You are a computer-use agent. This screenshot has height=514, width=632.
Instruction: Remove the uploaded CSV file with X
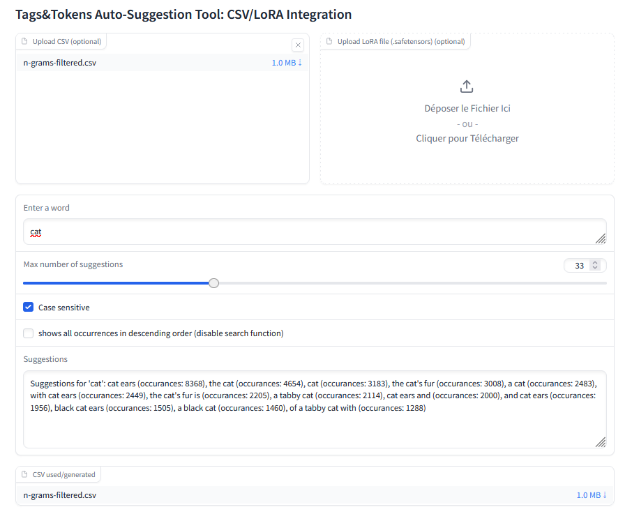point(298,45)
